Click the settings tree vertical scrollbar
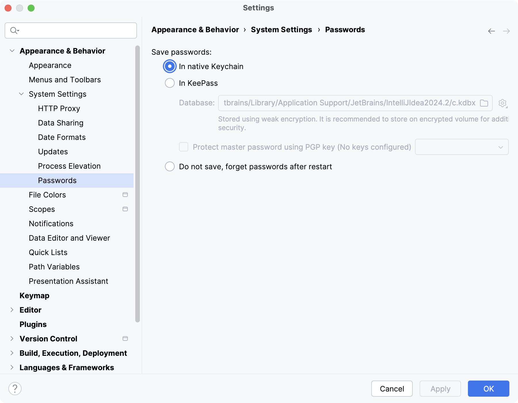This screenshot has width=518, height=403. [138, 184]
